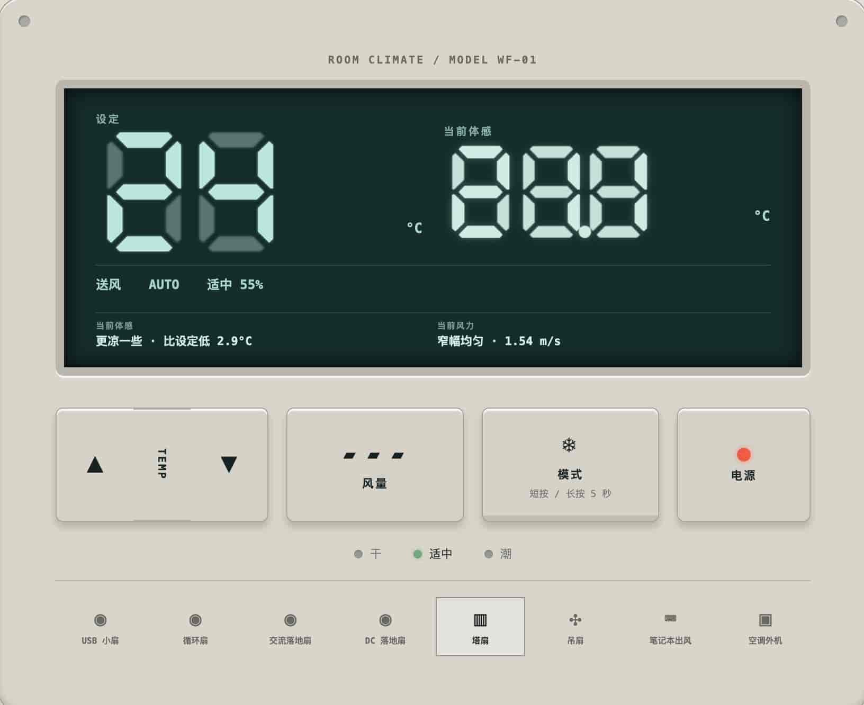Click the 短按 / 长按 5 秒 hint
This screenshot has width=864, height=705.
tap(570, 494)
